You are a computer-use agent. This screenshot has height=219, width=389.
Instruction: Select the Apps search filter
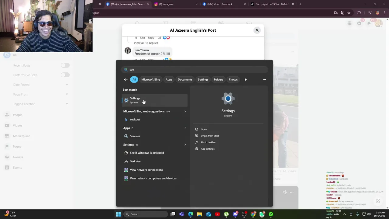169,79
